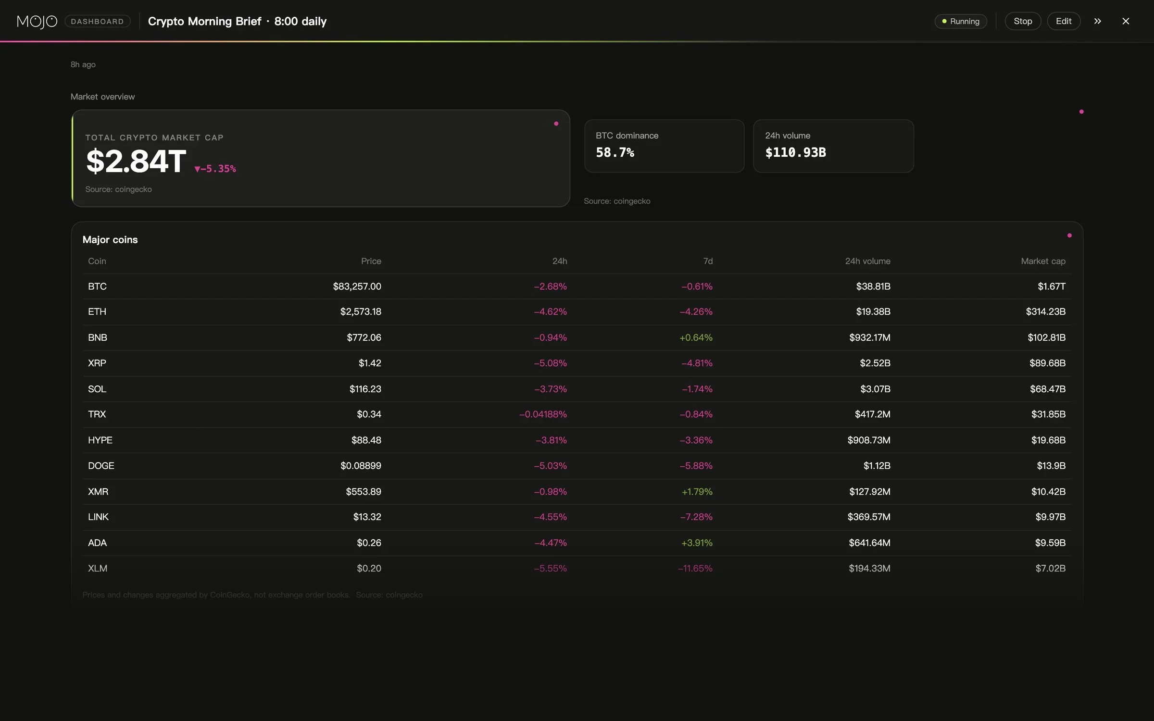Click DOGE price $0.08899

(x=361, y=466)
